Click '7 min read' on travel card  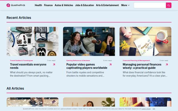(51, 60)
